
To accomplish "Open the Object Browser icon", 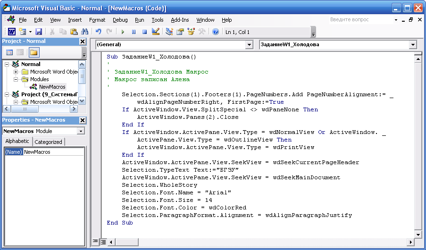I will pyautogui.click(x=191, y=32).
